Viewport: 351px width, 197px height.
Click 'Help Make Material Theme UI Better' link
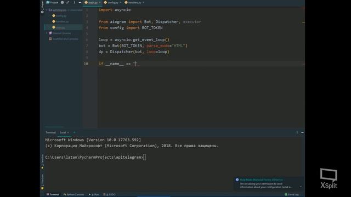point(261,180)
